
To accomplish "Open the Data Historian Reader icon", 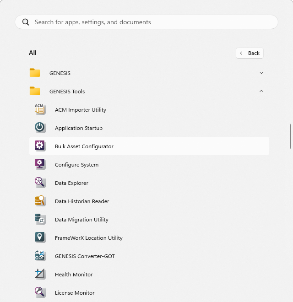I will click(40, 201).
